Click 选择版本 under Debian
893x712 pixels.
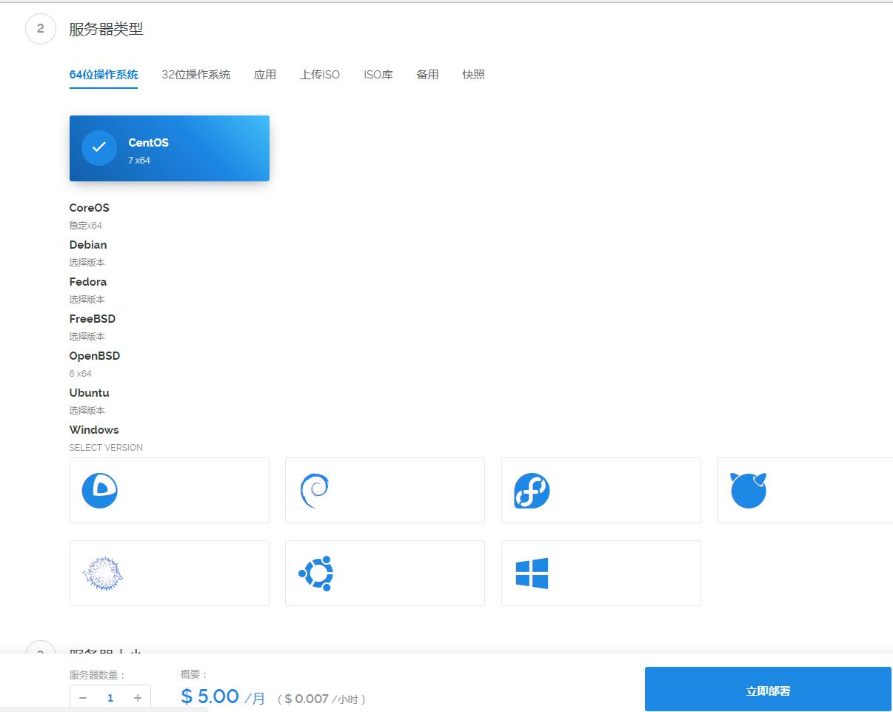coord(87,263)
